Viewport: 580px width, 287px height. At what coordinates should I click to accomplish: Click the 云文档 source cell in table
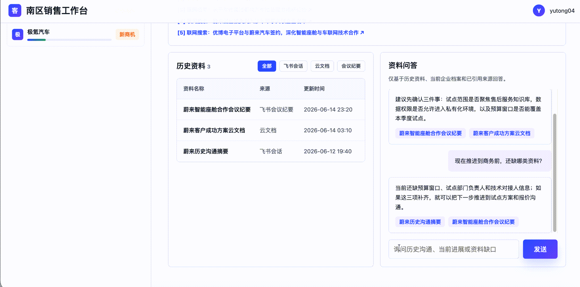click(x=268, y=130)
